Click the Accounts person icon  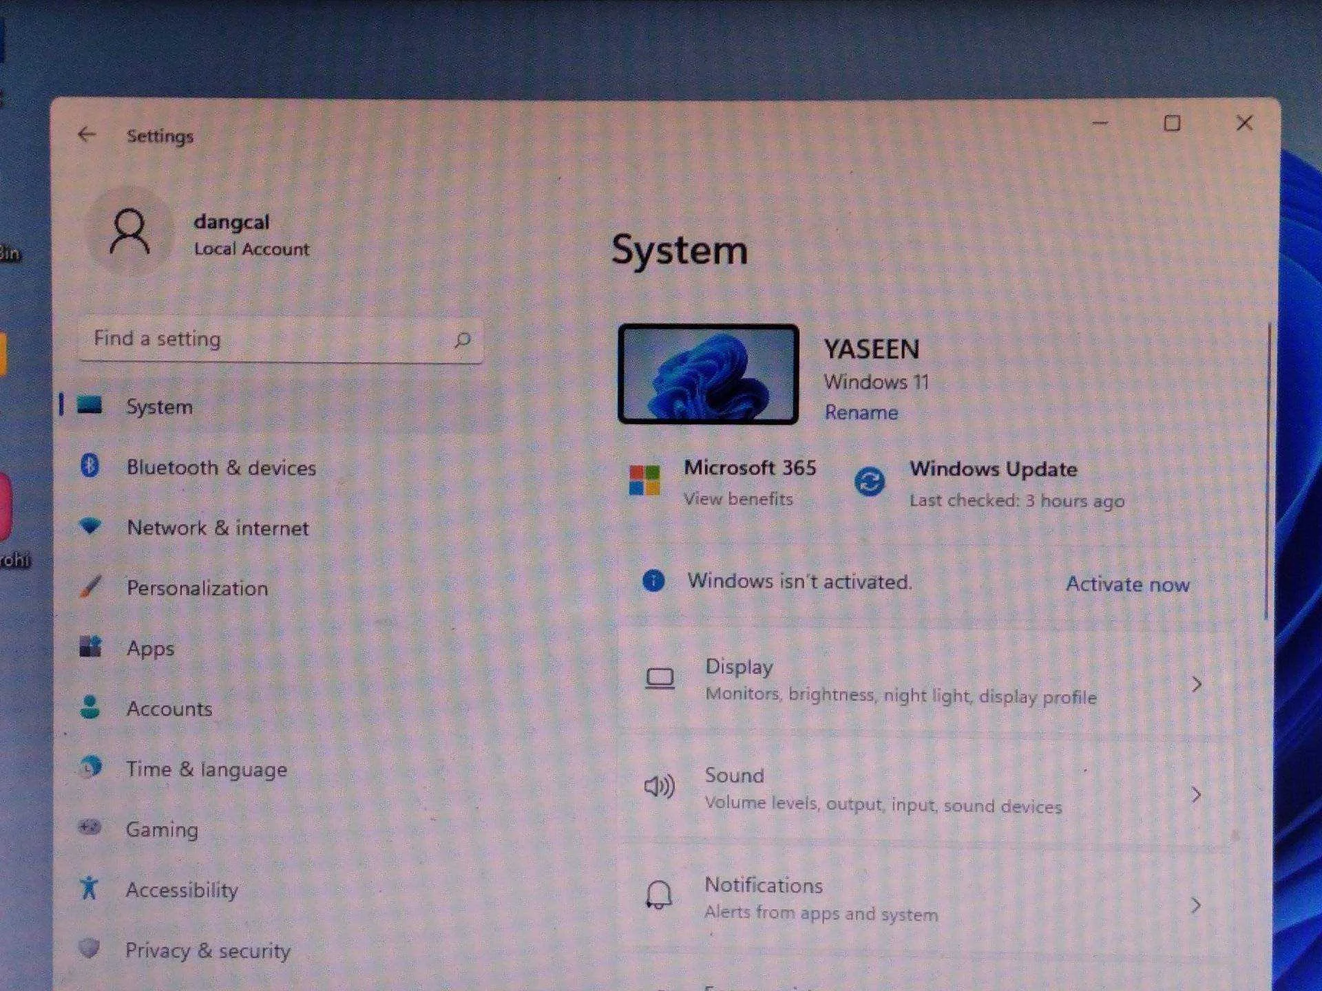coord(90,707)
